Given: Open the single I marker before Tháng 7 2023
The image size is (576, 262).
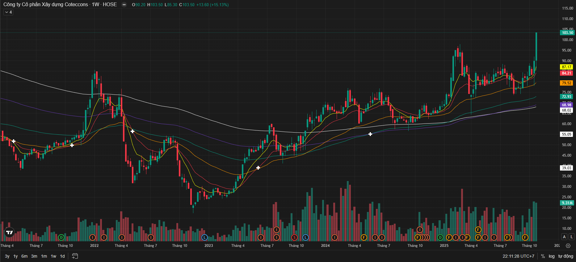Looking at the screenshot, I should (261, 237).
